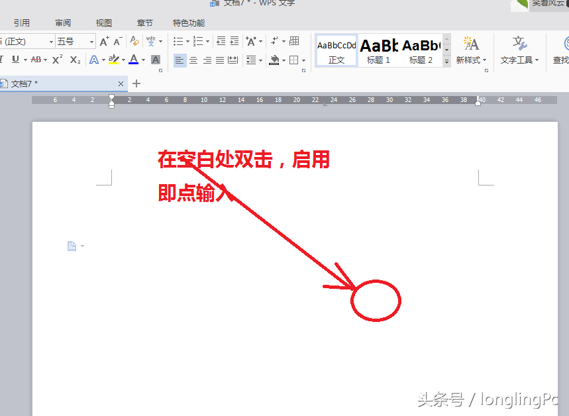Viewport: 569px width, 416px height.
Task: Justify text alignment
Action: pos(220,60)
